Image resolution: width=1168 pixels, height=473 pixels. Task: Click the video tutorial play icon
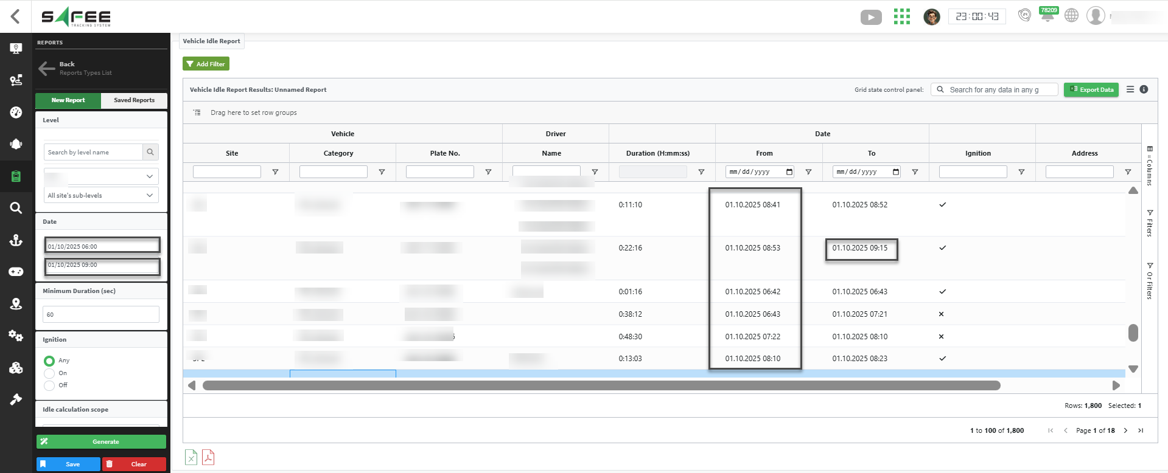click(870, 17)
